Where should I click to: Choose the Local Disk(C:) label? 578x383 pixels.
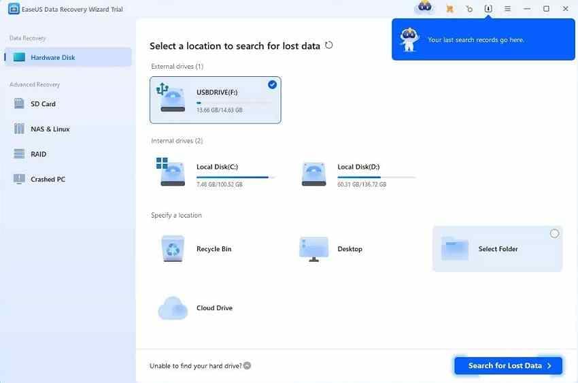(217, 167)
